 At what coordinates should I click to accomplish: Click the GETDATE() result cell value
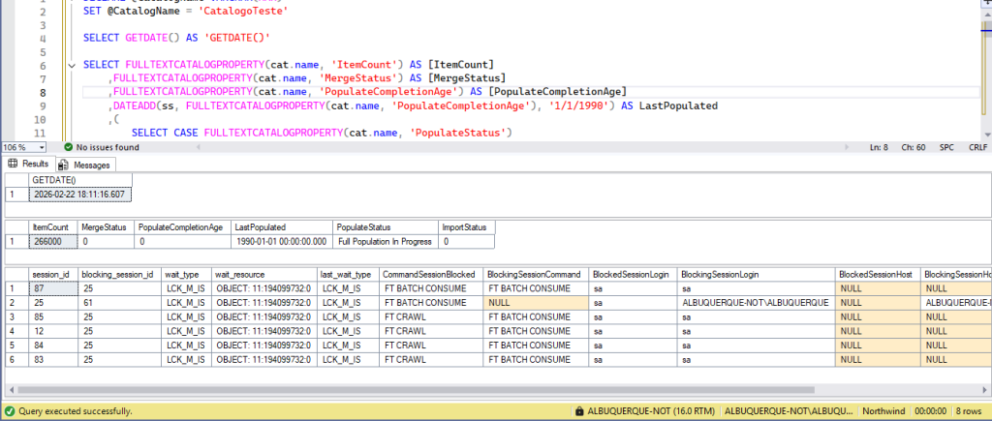79,194
